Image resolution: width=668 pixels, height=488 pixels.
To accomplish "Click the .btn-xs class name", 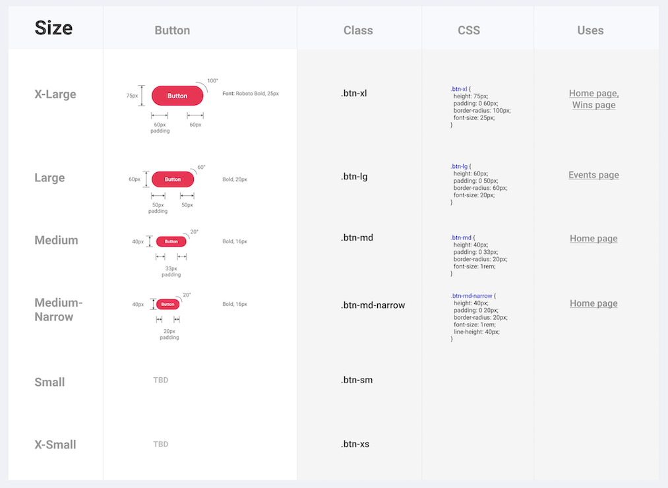I will click(355, 444).
